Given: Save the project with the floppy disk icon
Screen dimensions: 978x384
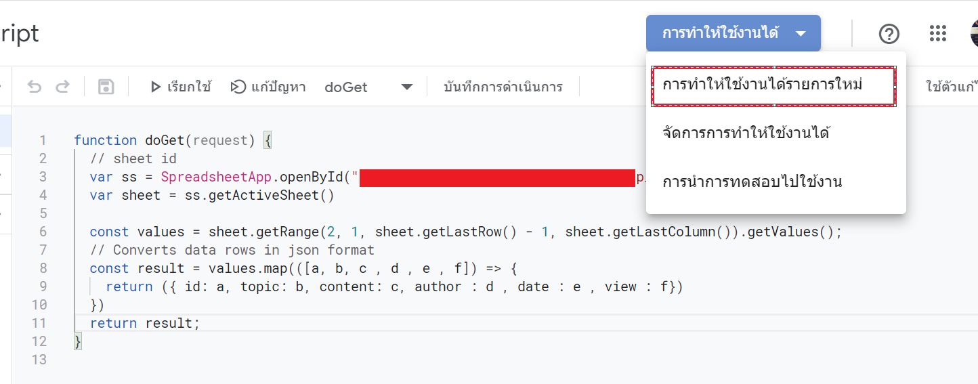Looking at the screenshot, I should pyautogui.click(x=106, y=87).
